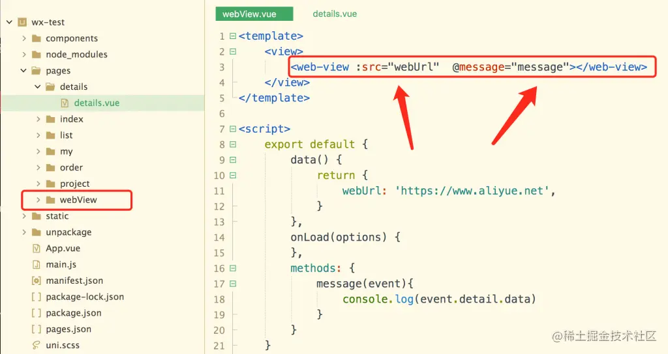668x354 pixels.
Task: Click the wx-test project icon
Action: pyautogui.click(x=22, y=22)
